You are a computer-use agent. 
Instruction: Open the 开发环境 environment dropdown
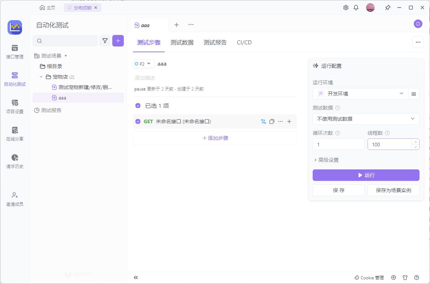pyautogui.click(x=360, y=94)
